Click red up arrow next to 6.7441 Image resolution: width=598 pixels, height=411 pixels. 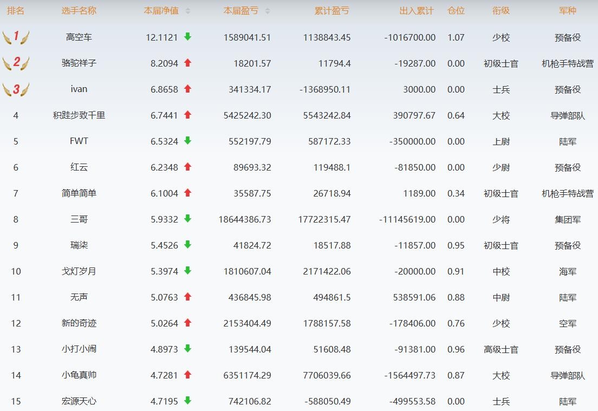(x=188, y=115)
